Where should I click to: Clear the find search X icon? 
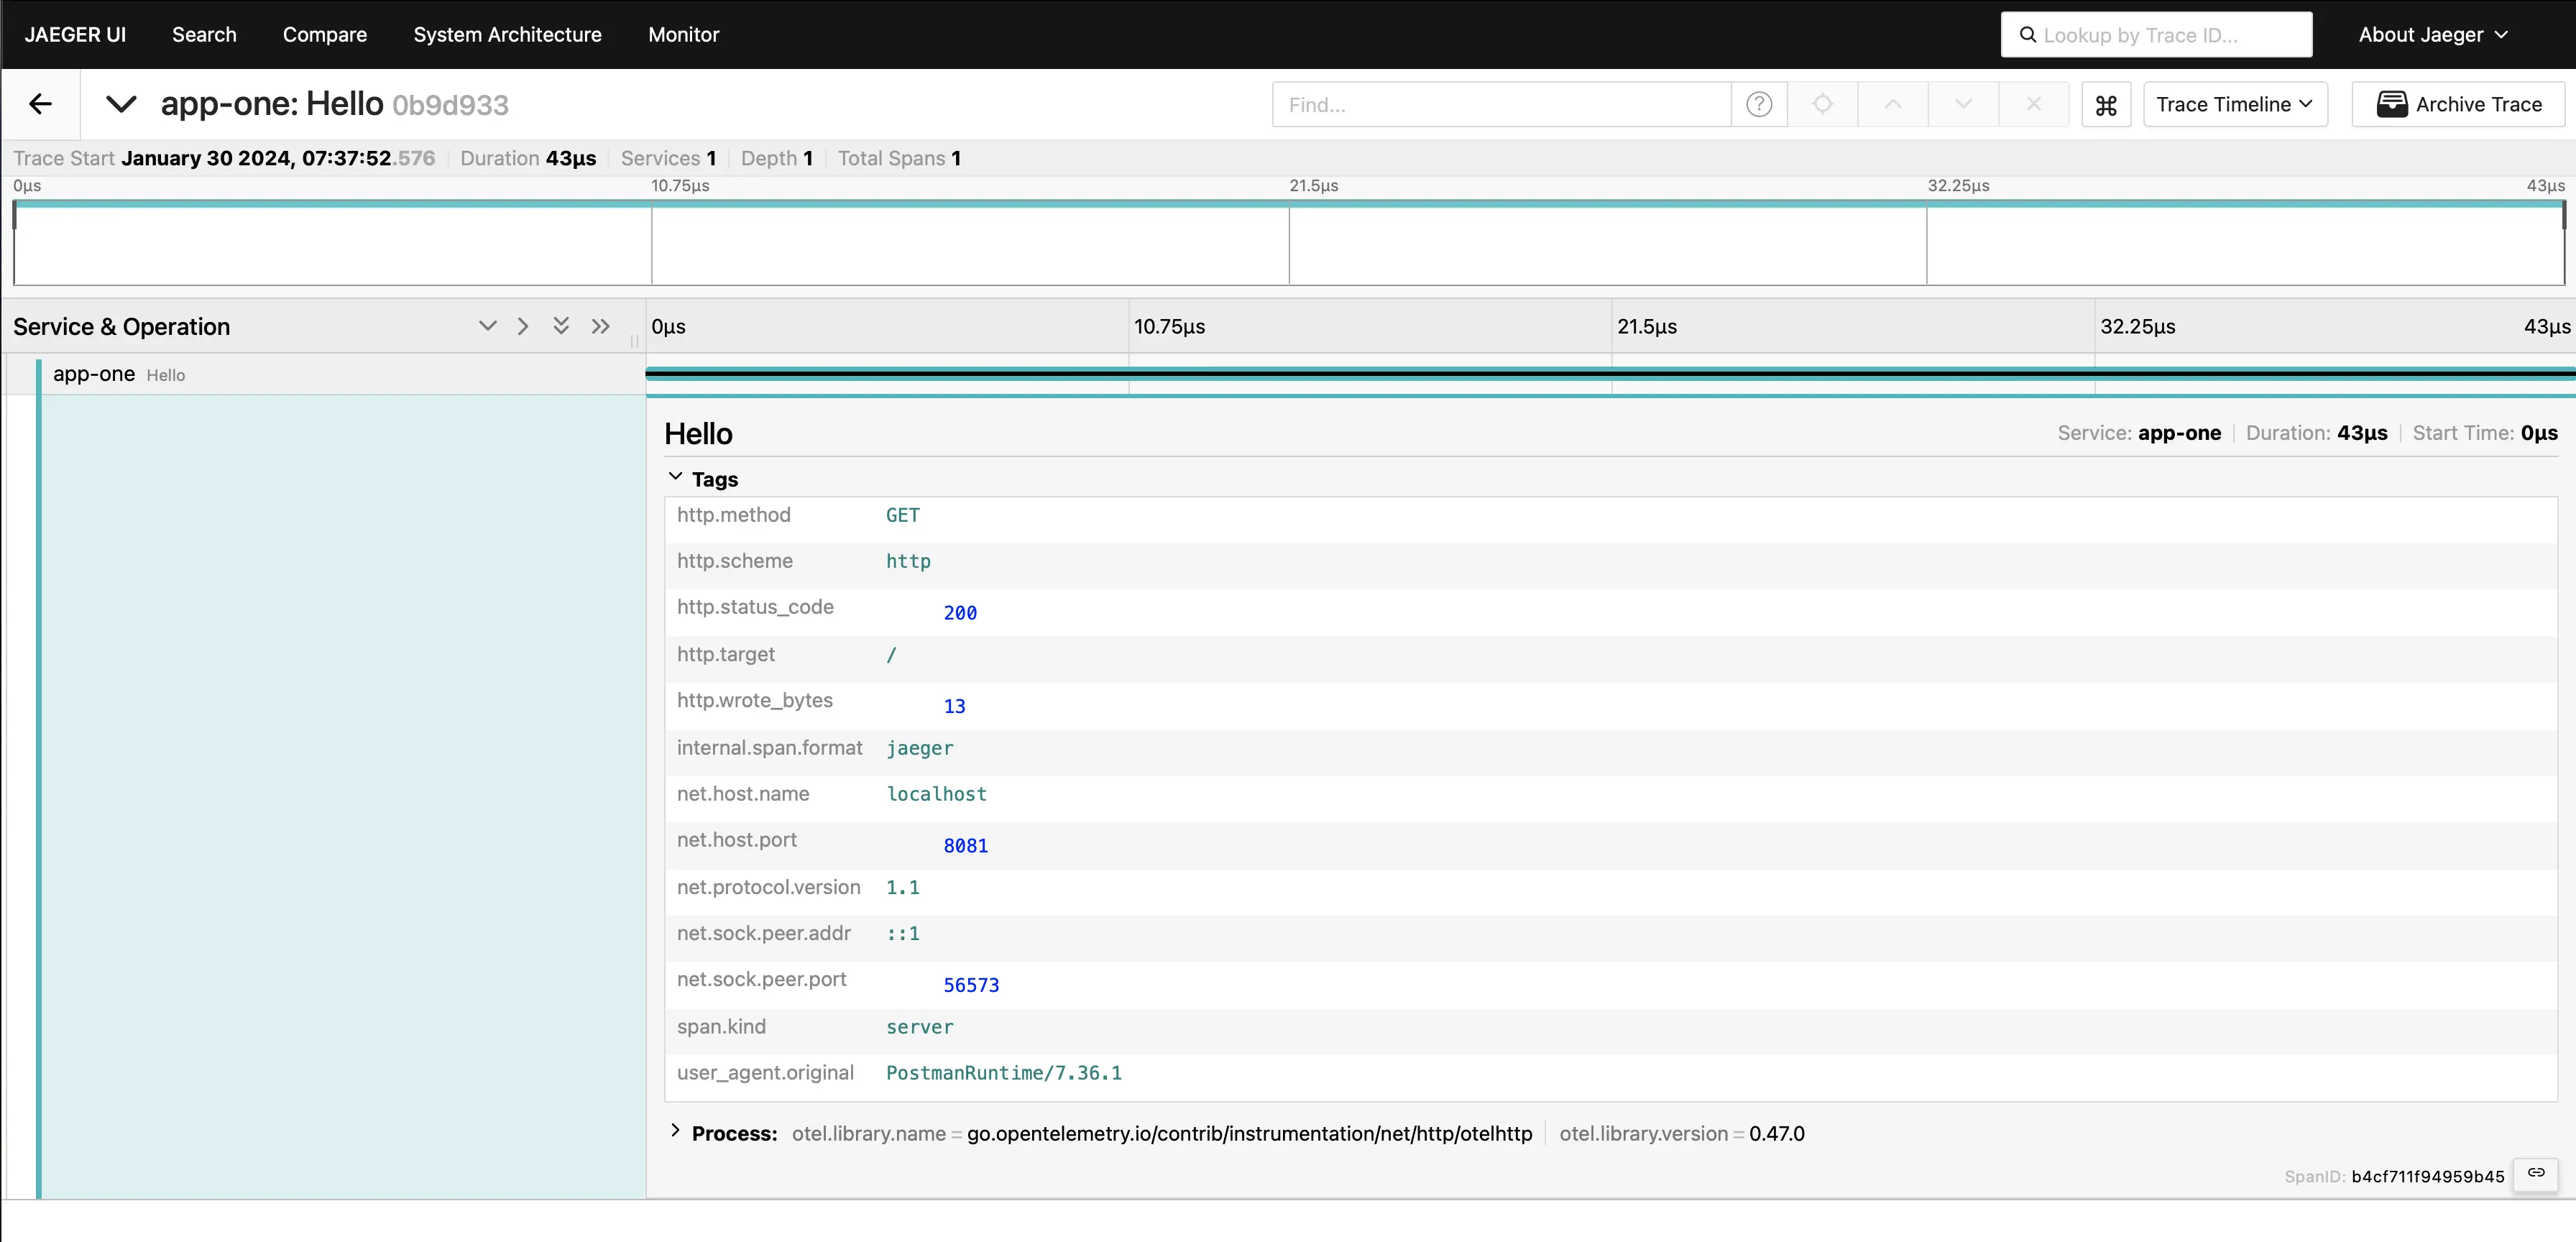2033,104
